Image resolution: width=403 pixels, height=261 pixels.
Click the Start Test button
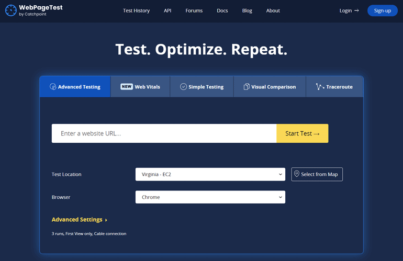coord(303,133)
